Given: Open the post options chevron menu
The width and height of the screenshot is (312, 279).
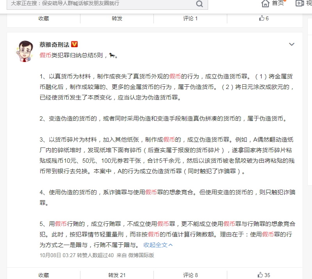Looking at the screenshot, I should point(292,44).
